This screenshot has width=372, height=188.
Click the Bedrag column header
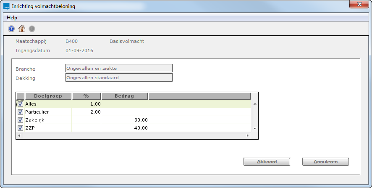(125, 96)
